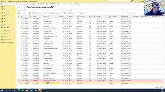
Task: Open the Печать dropdown menu
Action: pos(39,13)
